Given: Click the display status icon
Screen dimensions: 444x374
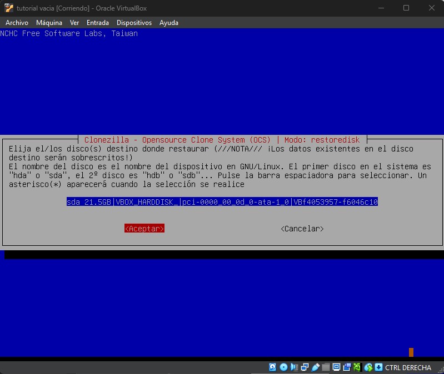Looking at the screenshot, I should 336,367.
